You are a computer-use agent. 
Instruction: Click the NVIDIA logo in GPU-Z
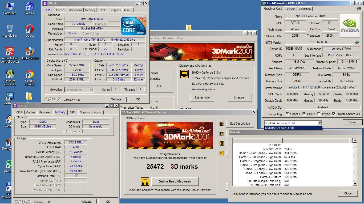pos(350,25)
